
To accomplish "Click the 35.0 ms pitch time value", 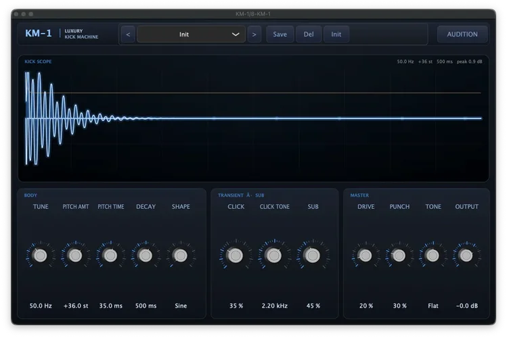I will tap(110, 306).
